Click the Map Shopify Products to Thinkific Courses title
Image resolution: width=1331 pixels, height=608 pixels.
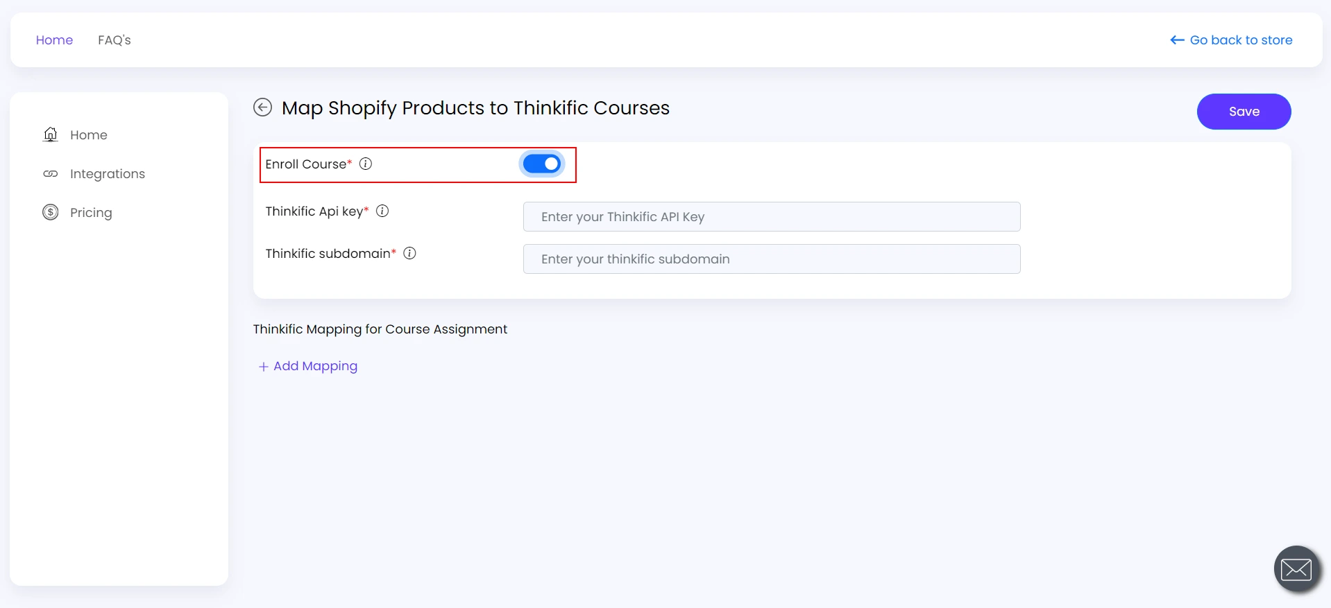(475, 108)
